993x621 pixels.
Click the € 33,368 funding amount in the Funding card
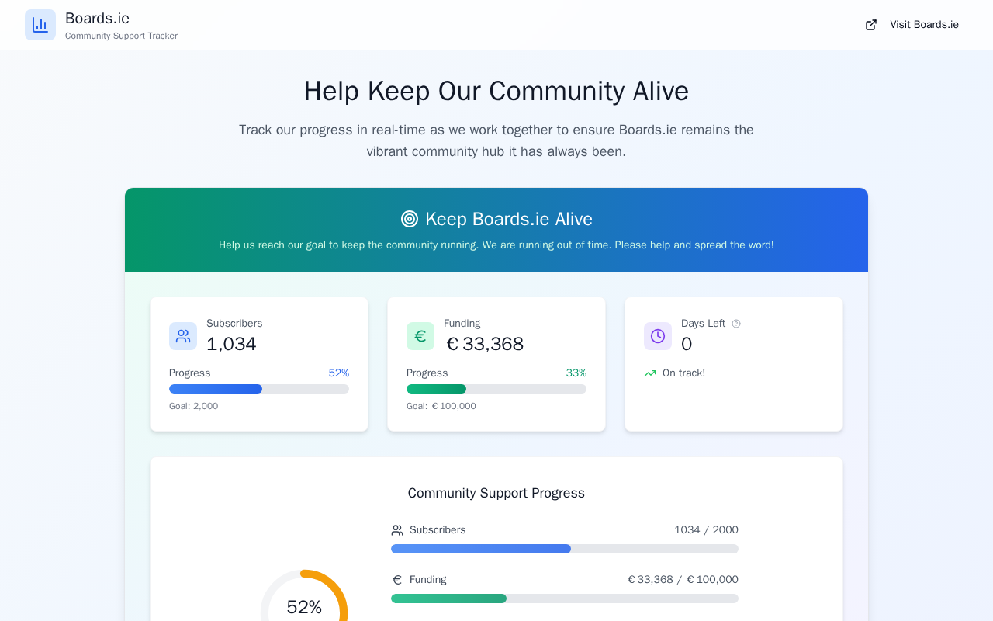point(485,344)
